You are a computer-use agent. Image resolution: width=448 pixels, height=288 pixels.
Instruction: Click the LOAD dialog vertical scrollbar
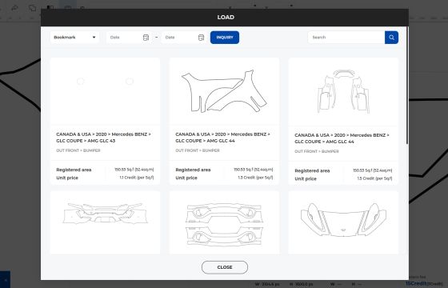click(407, 86)
